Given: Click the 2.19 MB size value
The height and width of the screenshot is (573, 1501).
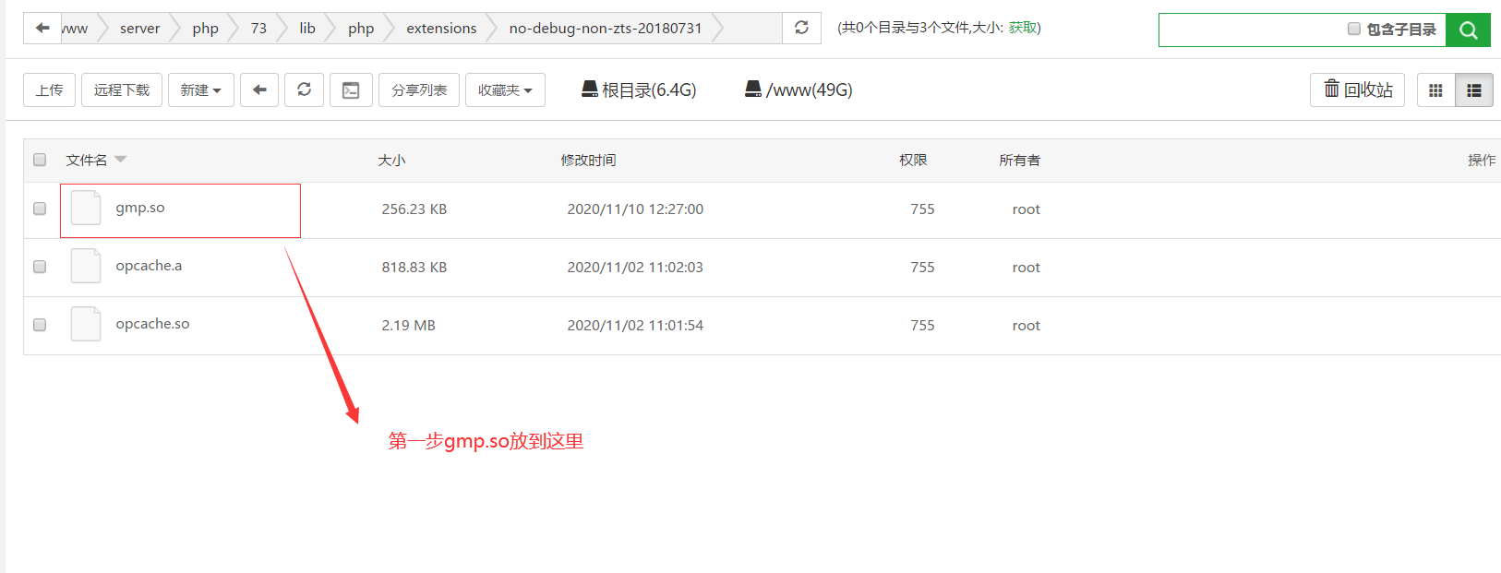Looking at the screenshot, I should (408, 326).
